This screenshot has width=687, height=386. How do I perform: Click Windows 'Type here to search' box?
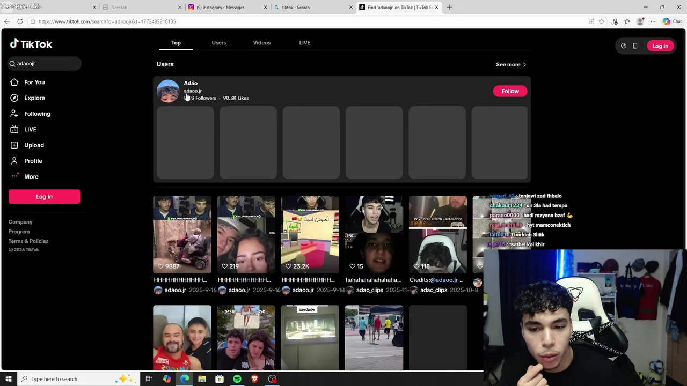pyautogui.click(x=78, y=379)
